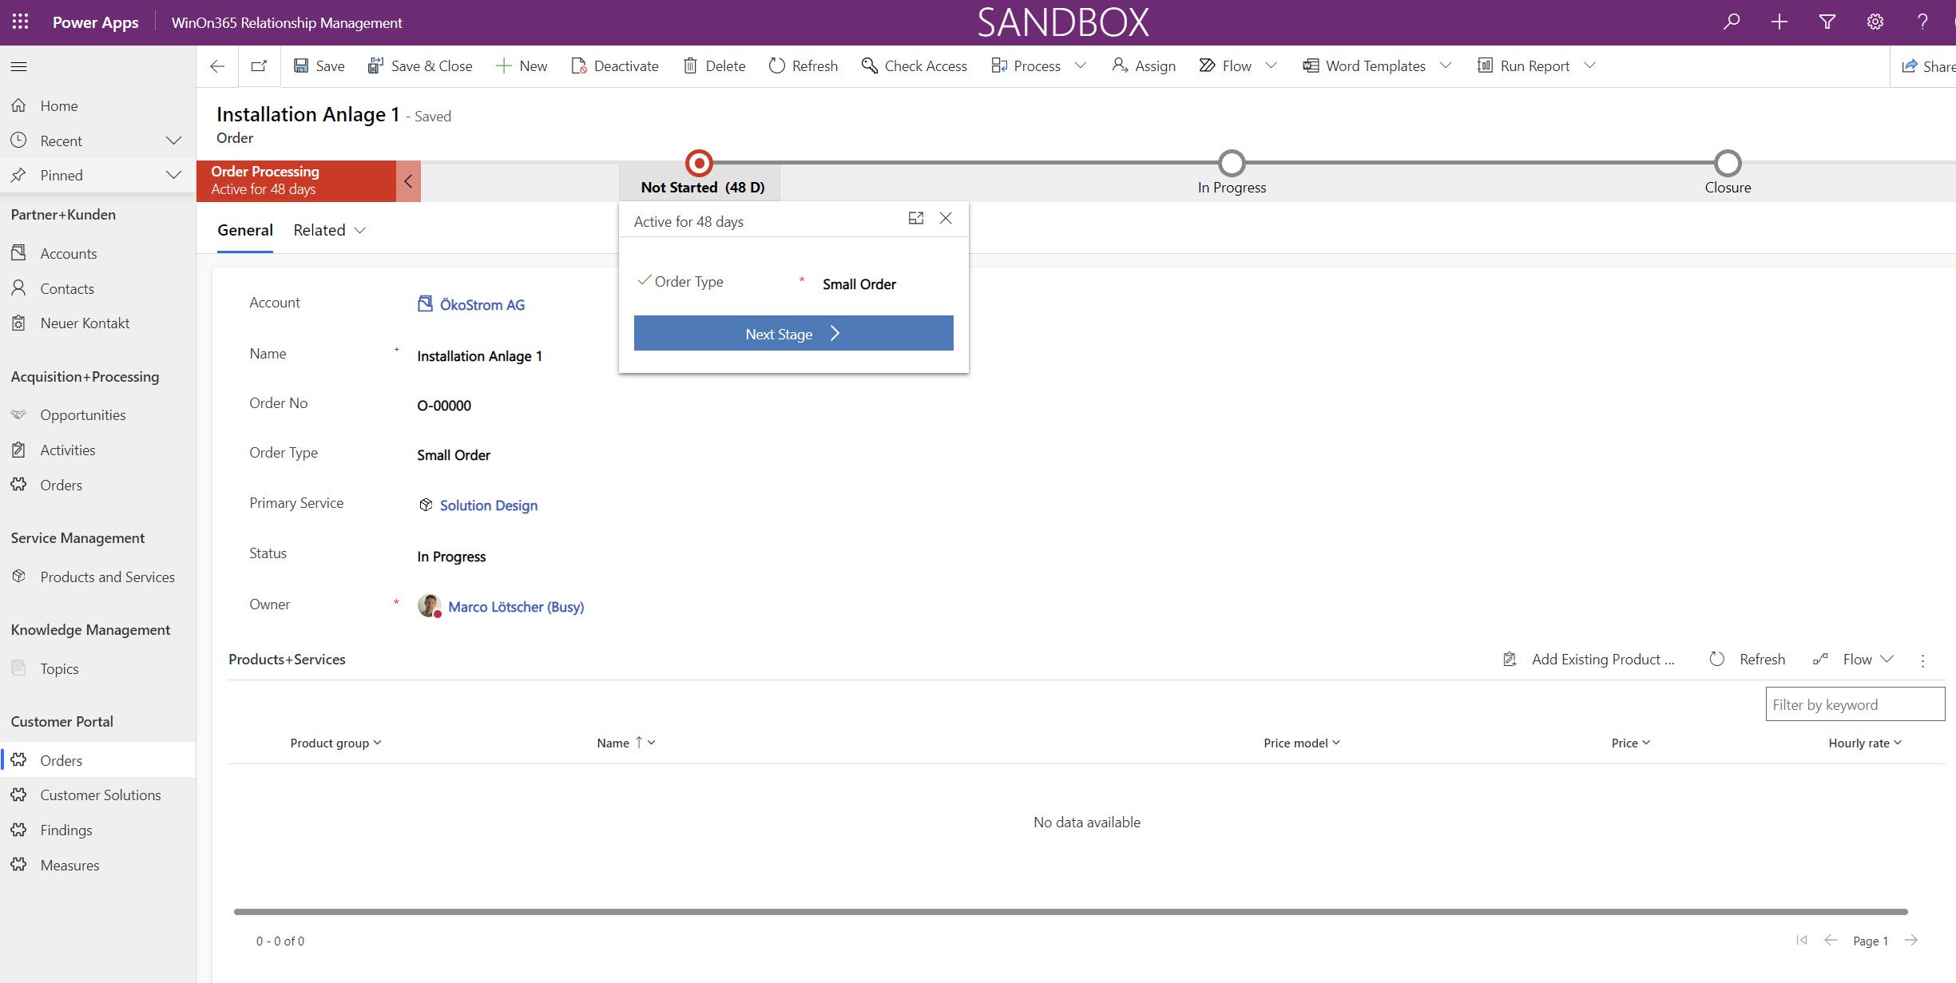Select the In Progress stage marker
This screenshot has height=983, width=1956.
(x=1232, y=163)
